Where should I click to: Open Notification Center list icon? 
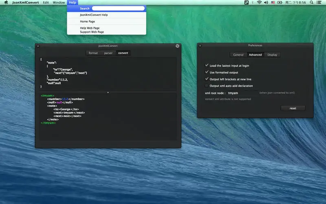[x=319, y=2]
